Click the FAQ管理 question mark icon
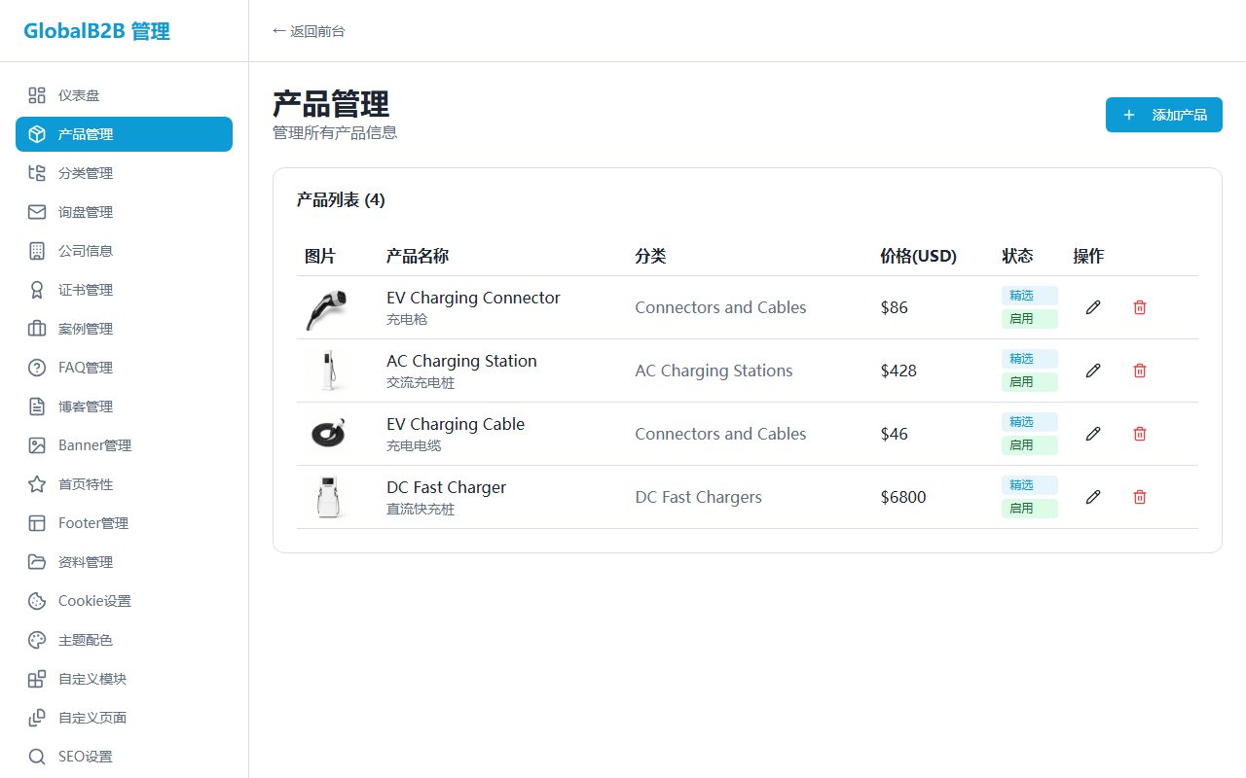The image size is (1246, 778). [x=37, y=368]
